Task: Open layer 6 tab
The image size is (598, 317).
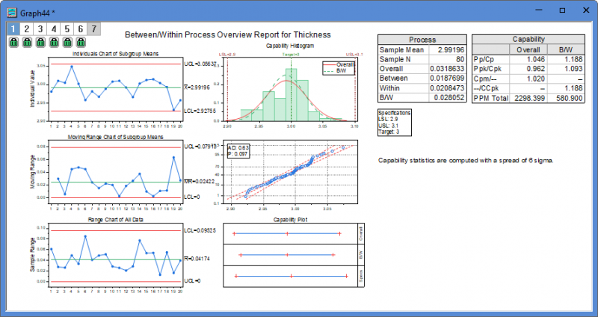Action: click(80, 29)
